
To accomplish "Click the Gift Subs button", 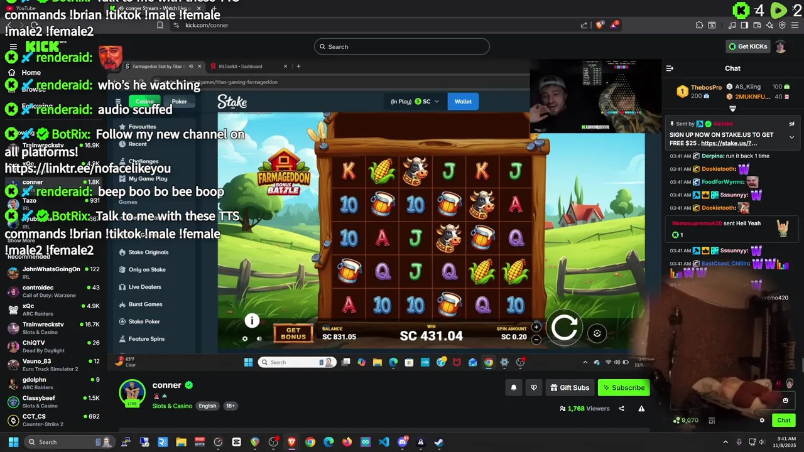I will pyautogui.click(x=570, y=388).
